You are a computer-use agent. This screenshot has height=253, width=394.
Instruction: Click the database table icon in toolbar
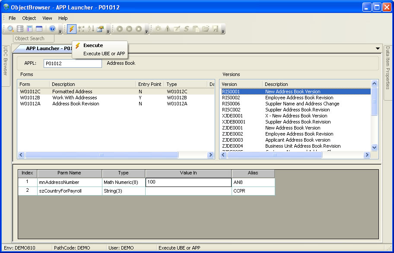pos(20,29)
